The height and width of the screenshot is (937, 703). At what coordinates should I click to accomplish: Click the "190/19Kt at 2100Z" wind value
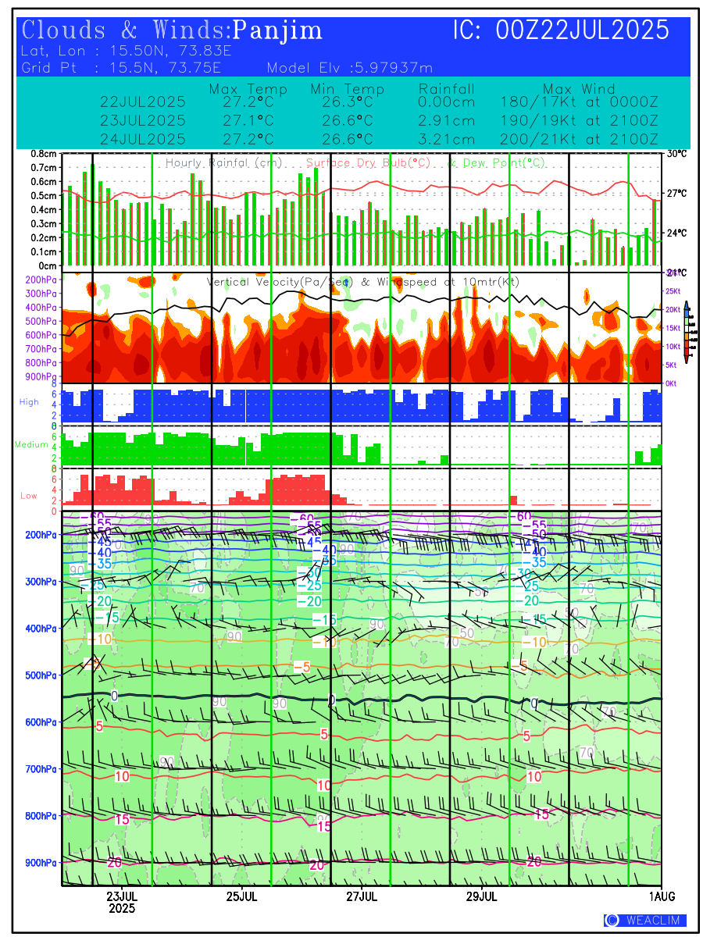[x=580, y=120]
